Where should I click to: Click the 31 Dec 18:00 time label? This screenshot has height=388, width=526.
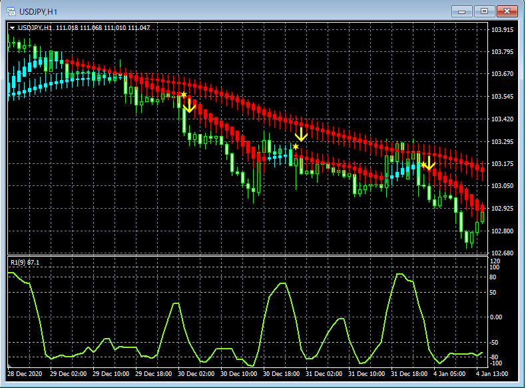click(x=409, y=374)
